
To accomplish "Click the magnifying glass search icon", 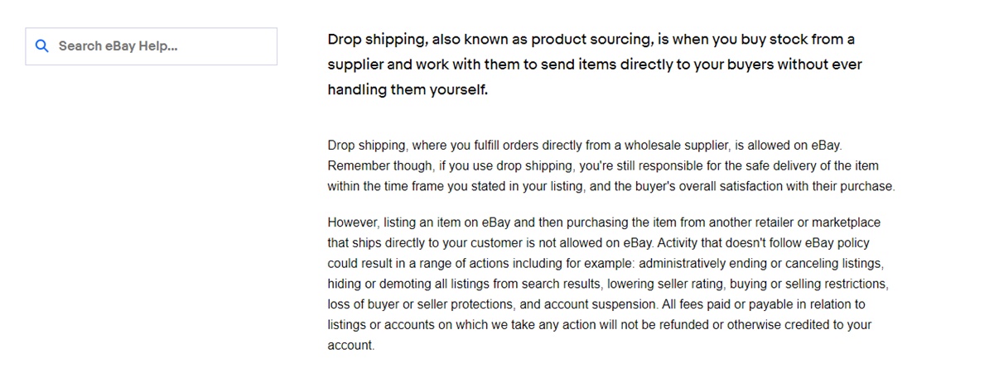I will (41, 46).
